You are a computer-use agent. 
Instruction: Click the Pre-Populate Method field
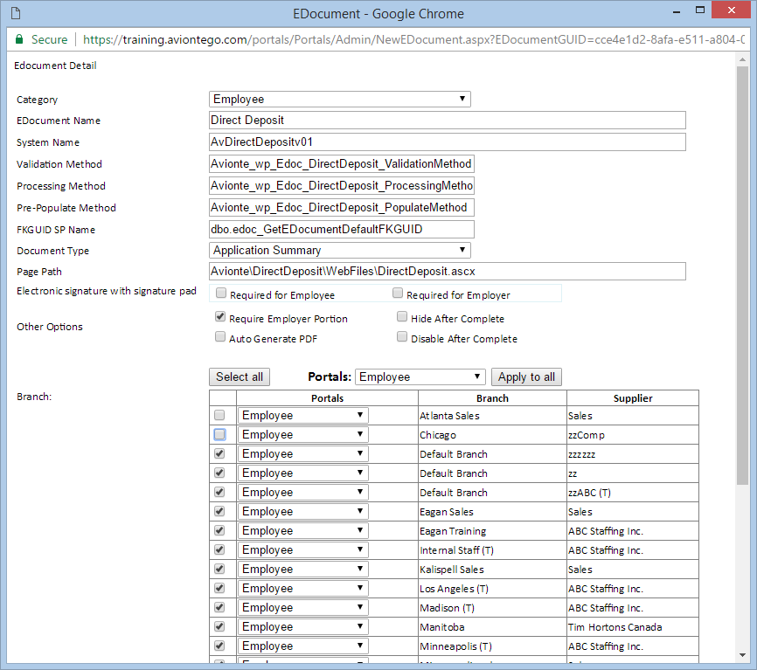tap(341, 207)
